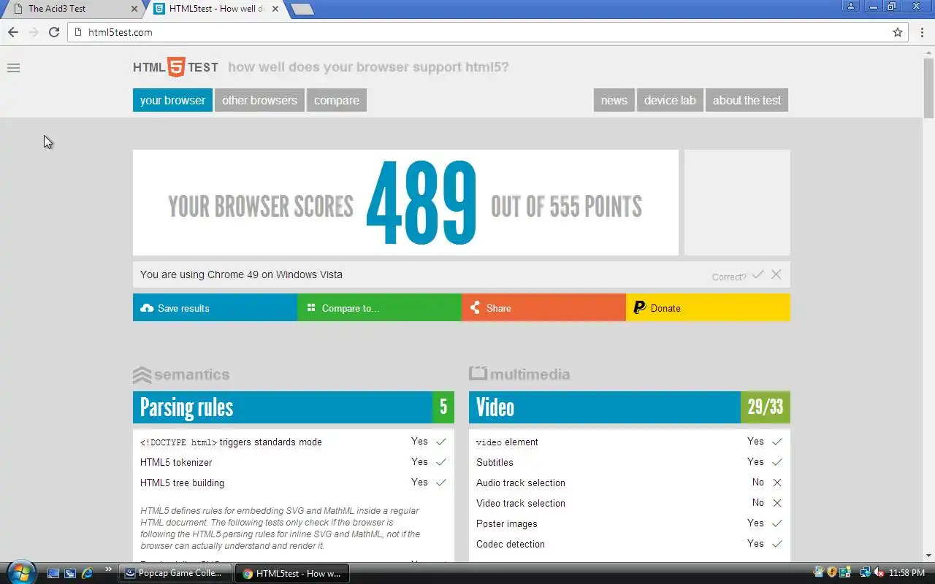
Task: Reject browser detection with the X icon
Action: click(x=776, y=274)
